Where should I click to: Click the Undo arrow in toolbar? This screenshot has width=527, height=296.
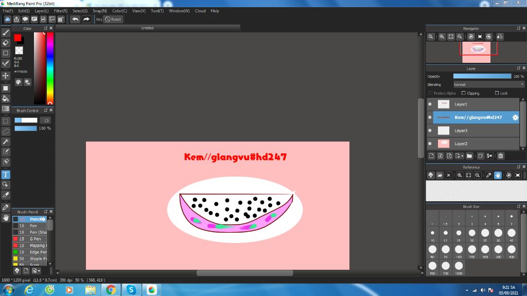pos(75,19)
